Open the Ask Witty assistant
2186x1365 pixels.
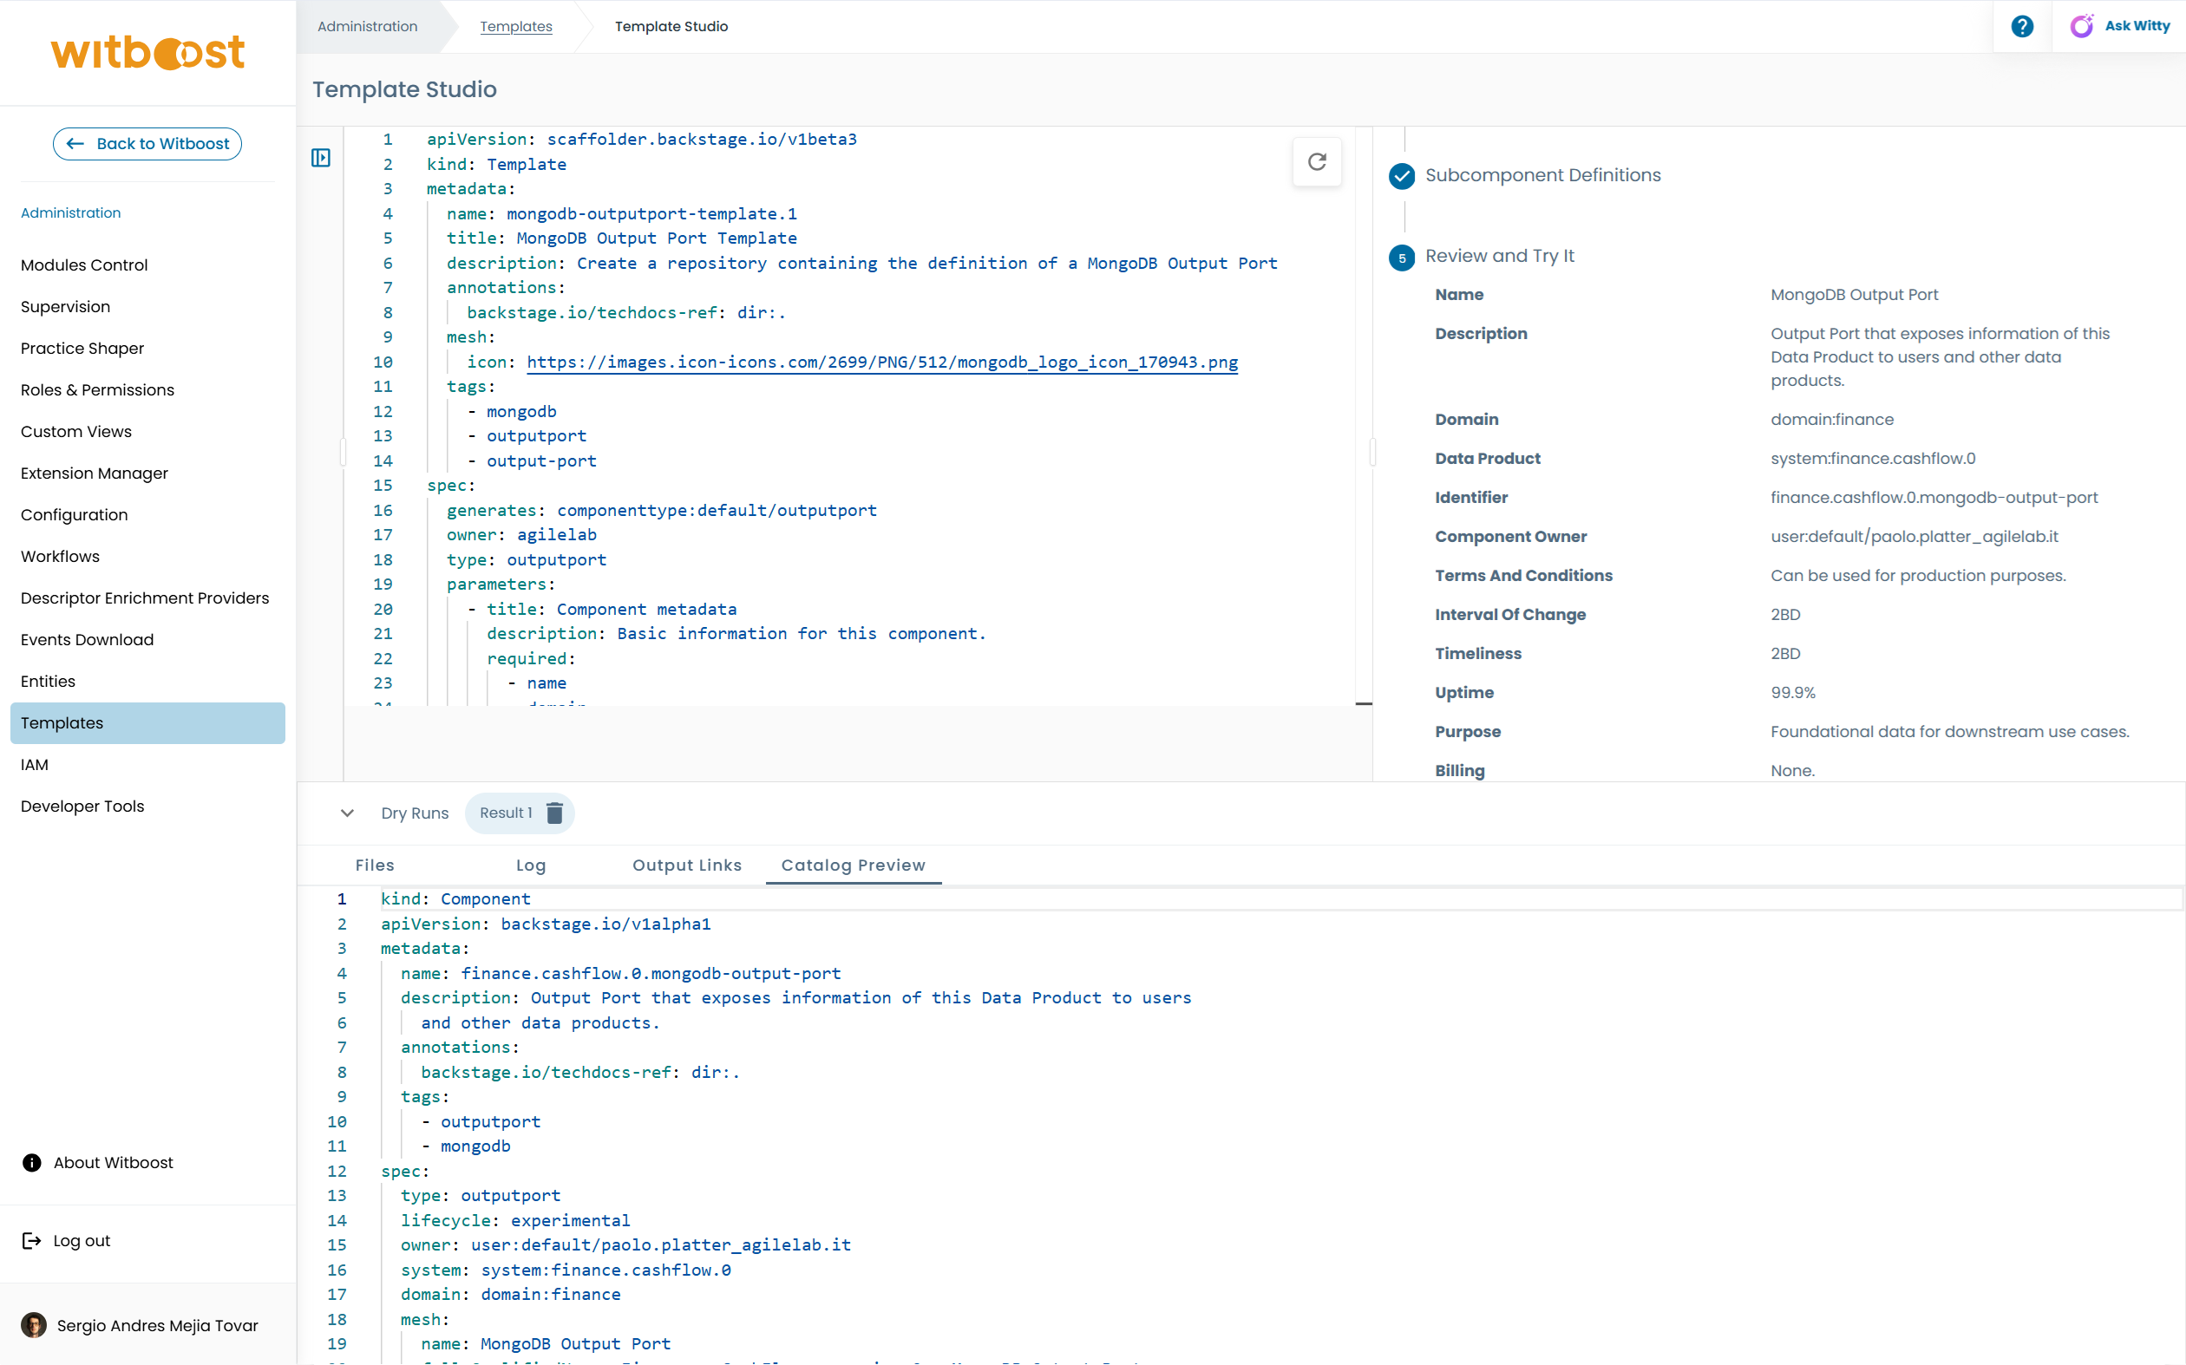[x=2119, y=26]
